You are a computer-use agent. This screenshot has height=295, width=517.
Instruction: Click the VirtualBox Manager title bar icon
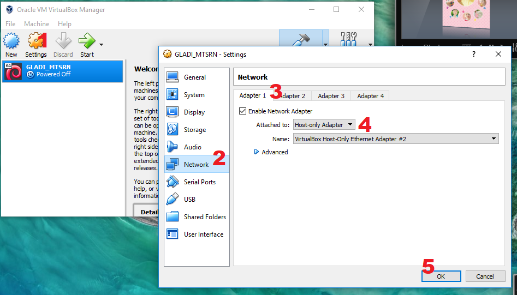pos(9,10)
